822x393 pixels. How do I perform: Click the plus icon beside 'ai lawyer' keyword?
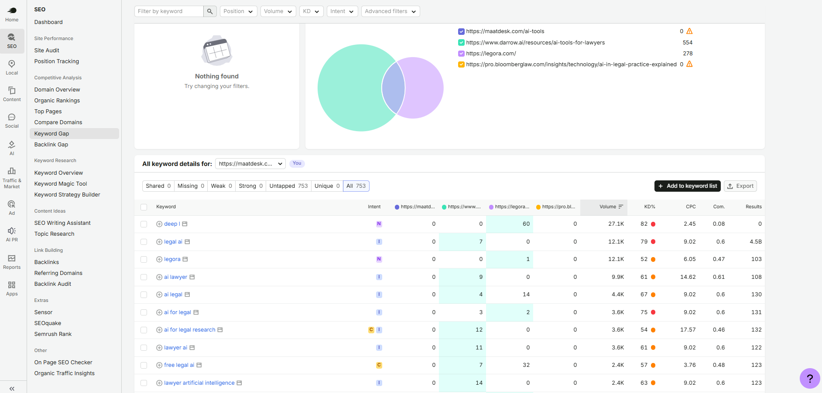[x=159, y=277]
